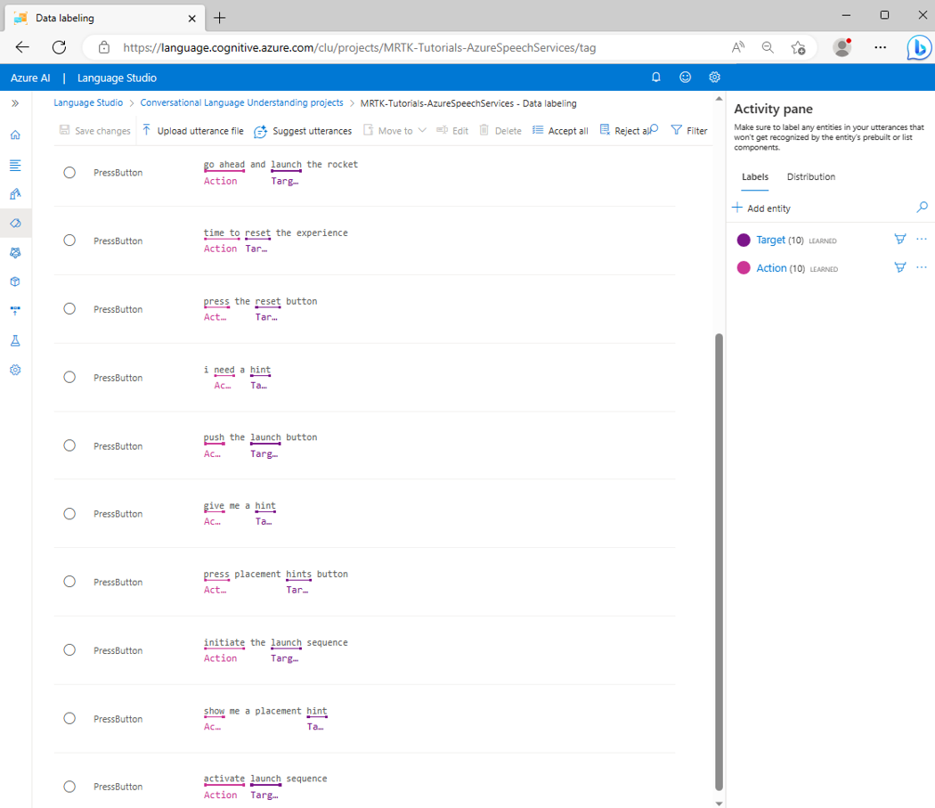Open Project settings gear in sidebar
Viewport: 935px width, 808px height.
[x=15, y=370]
